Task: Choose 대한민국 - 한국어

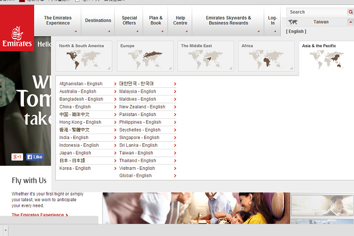Action: [136, 84]
